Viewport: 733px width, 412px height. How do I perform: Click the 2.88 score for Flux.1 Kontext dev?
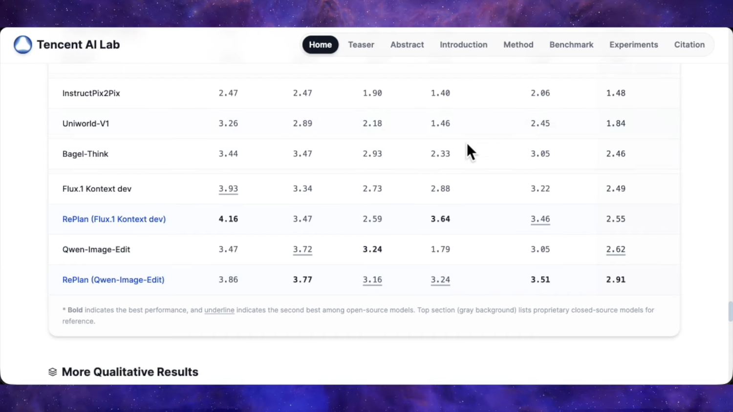[440, 189]
